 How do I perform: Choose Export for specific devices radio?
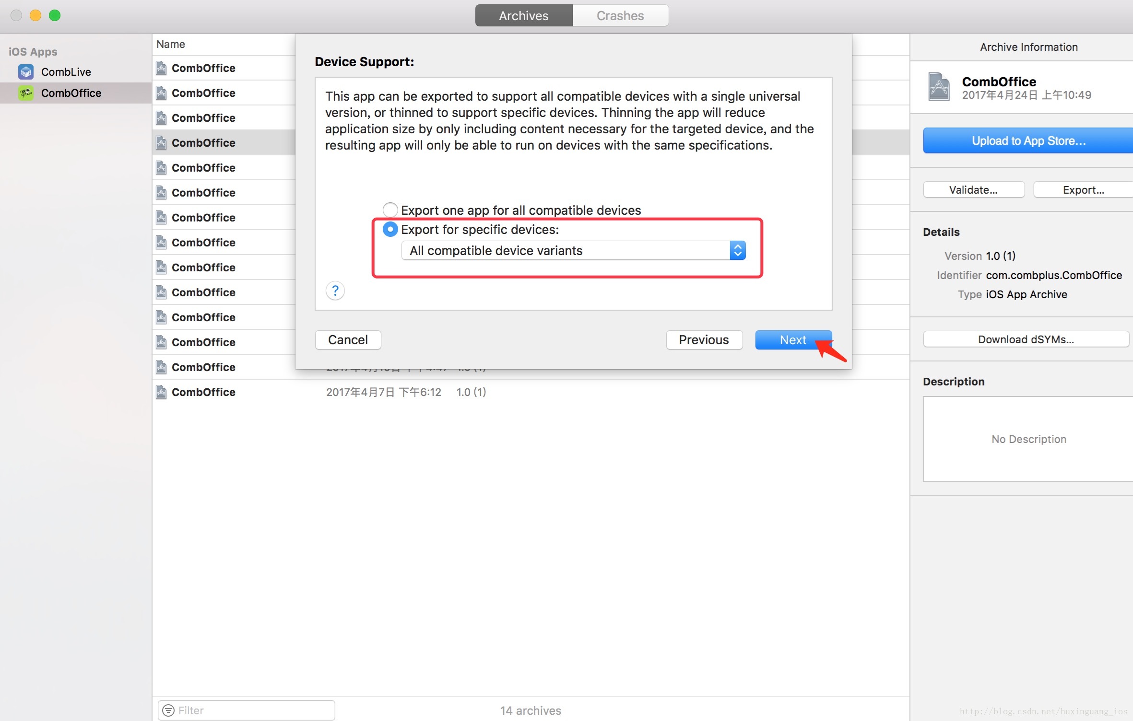(390, 230)
